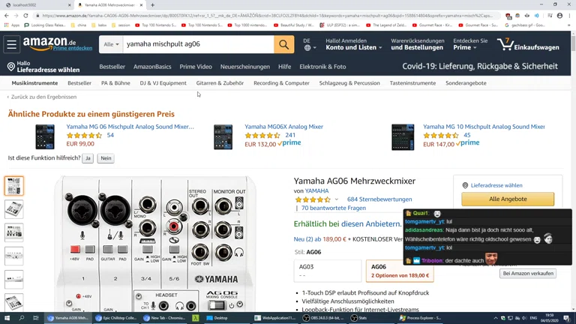This screenshot has width=576, height=324.
Task: Click the delivery address location pin
Action: [11, 67]
